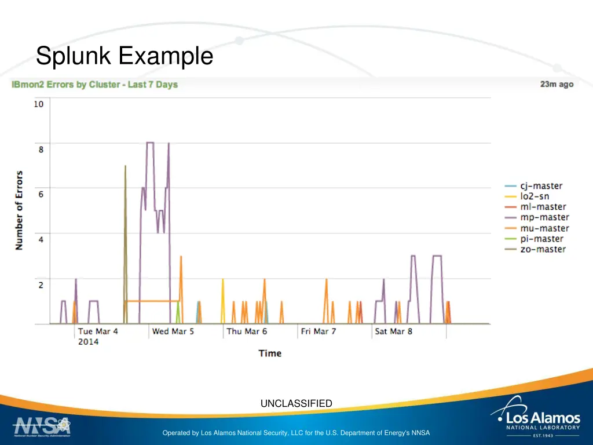Click the y-axis value 8

click(x=41, y=149)
